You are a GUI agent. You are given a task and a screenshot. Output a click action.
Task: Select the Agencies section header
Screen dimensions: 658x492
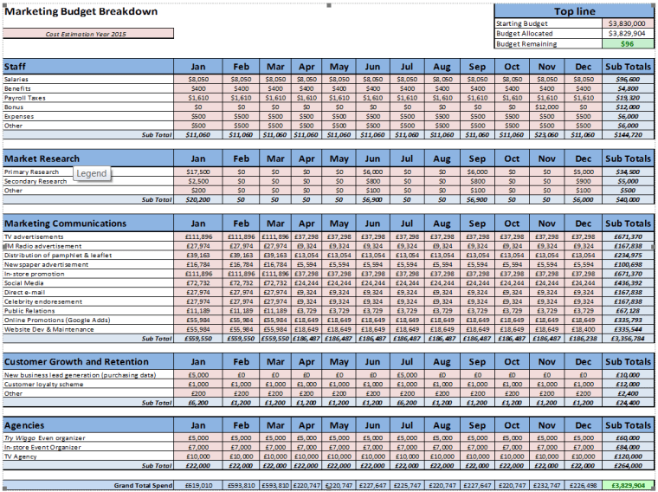pos(23,426)
